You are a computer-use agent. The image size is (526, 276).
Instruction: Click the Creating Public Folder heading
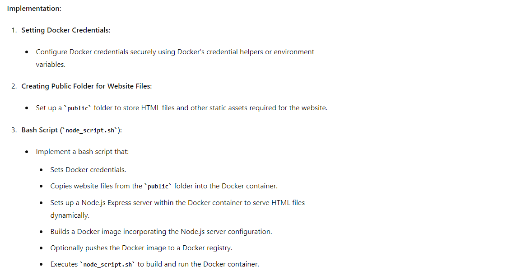(x=87, y=86)
